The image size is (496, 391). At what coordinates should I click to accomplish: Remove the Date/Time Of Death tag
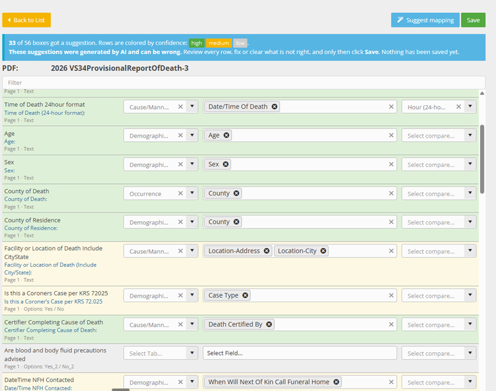click(x=275, y=107)
